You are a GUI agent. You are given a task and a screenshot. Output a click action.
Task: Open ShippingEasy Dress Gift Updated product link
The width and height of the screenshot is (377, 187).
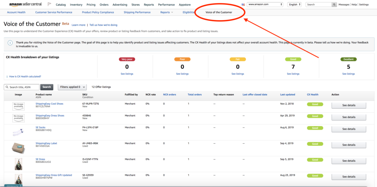(54, 175)
